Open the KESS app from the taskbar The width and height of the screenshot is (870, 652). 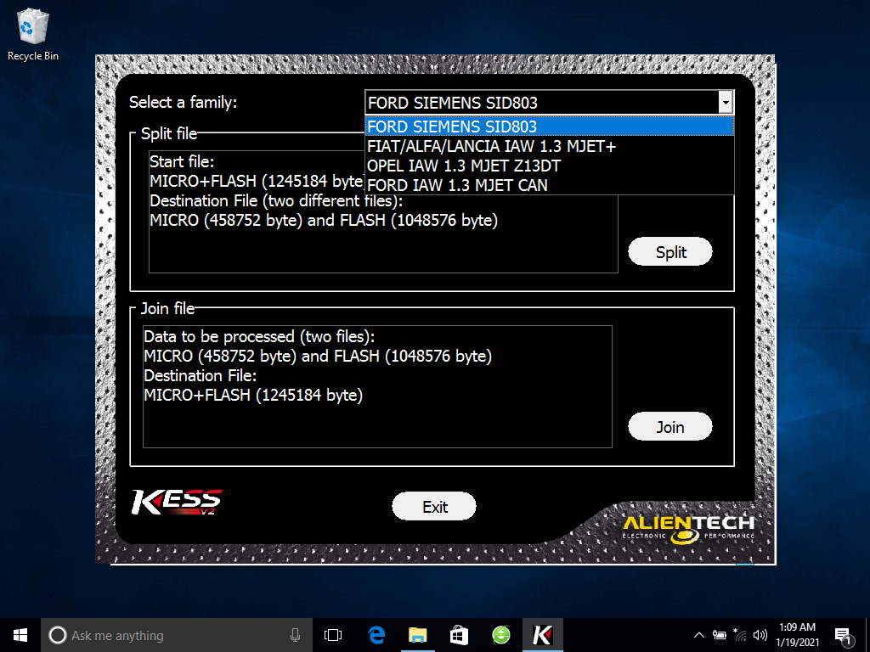[x=542, y=634]
